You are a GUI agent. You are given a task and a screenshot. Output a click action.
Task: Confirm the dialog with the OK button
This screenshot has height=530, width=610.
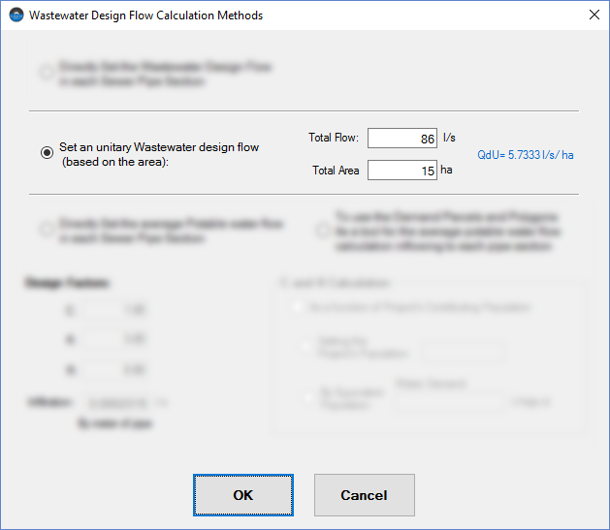(243, 495)
